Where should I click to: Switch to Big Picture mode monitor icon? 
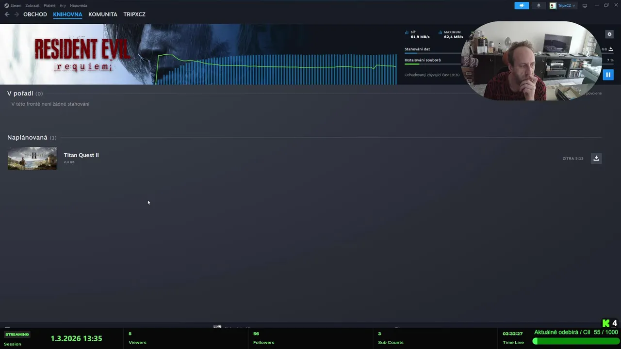pyautogui.click(x=585, y=5)
